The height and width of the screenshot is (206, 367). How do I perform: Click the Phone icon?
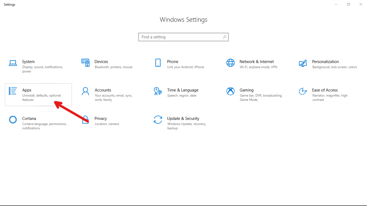(158, 63)
